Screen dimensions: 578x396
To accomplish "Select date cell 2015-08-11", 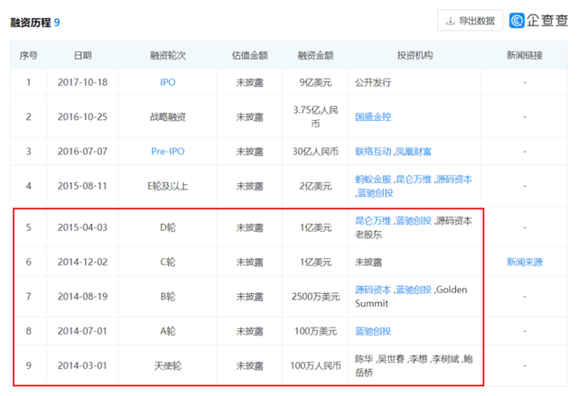I will [82, 186].
